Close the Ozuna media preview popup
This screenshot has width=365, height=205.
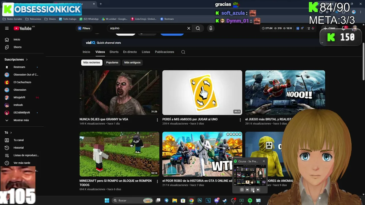tap(264, 161)
